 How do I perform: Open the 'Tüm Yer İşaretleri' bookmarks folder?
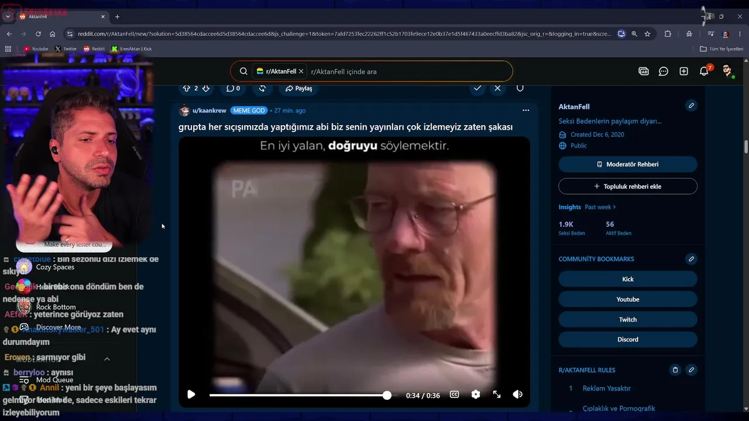pos(721,49)
